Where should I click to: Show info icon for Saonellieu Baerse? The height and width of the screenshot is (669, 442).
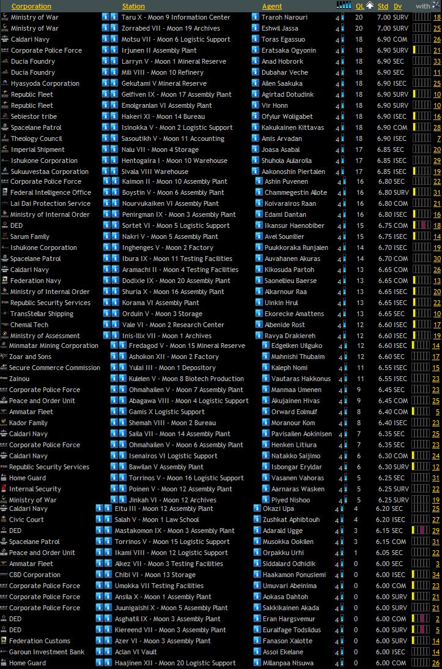point(259,281)
